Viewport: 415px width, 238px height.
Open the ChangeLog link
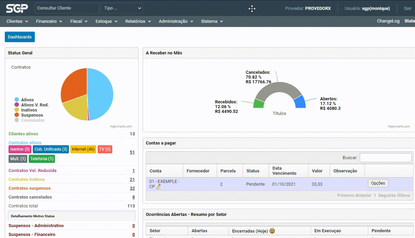(x=388, y=21)
